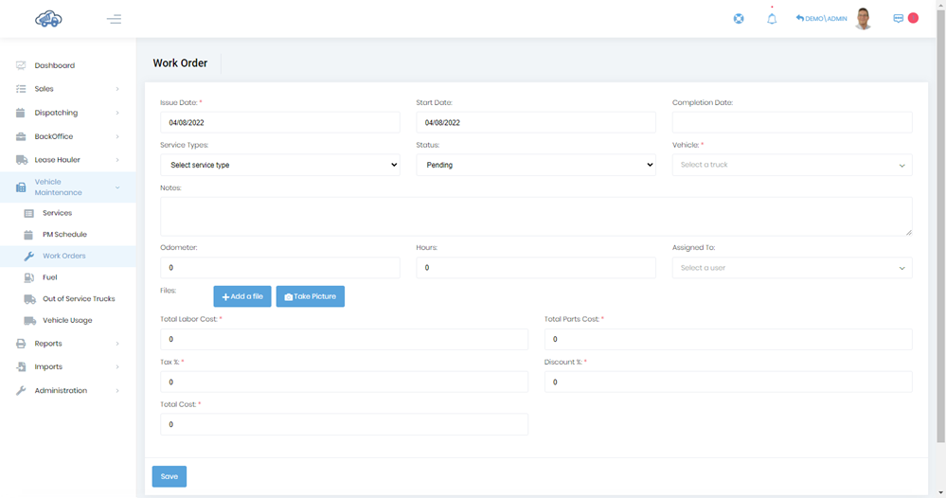This screenshot has height=498, width=946.
Task: Click the hamburger menu toggle icon
Action: (x=114, y=19)
